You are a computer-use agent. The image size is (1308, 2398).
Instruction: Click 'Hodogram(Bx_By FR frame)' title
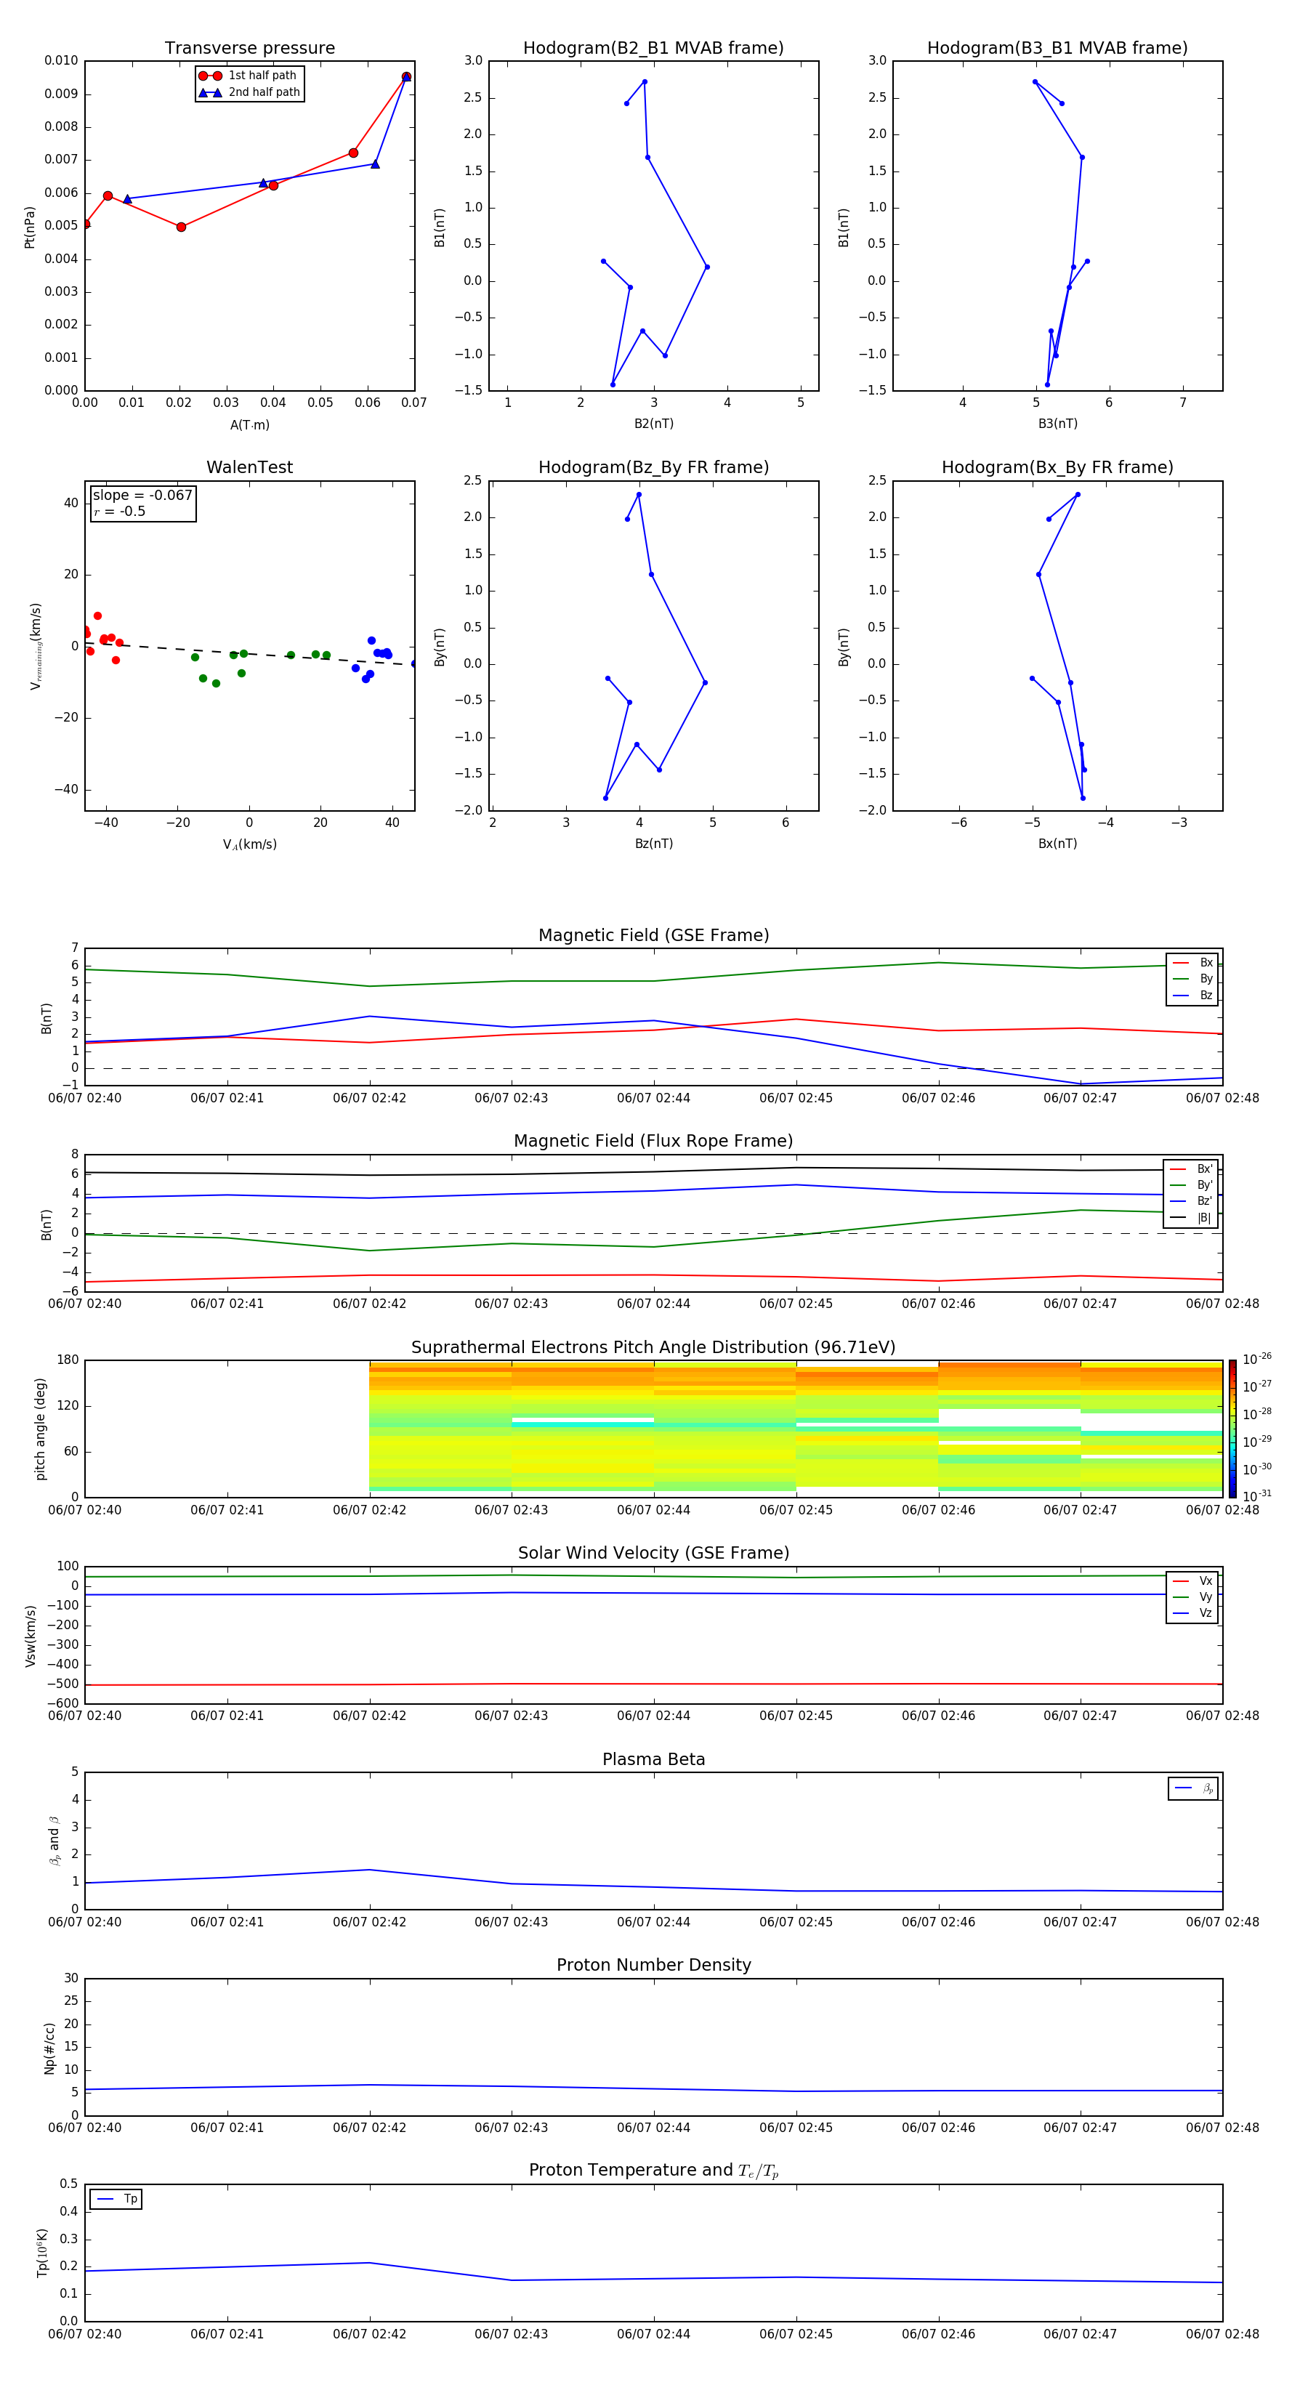[x=1057, y=467]
